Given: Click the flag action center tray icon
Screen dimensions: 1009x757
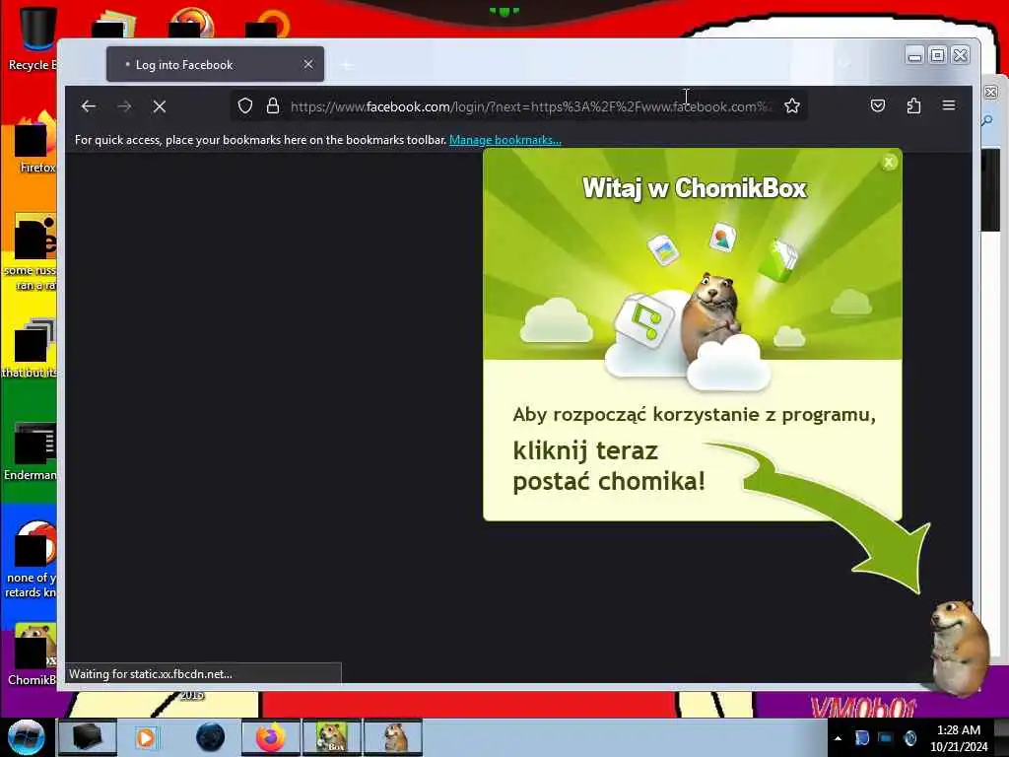Looking at the screenshot, I should point(861,738).
